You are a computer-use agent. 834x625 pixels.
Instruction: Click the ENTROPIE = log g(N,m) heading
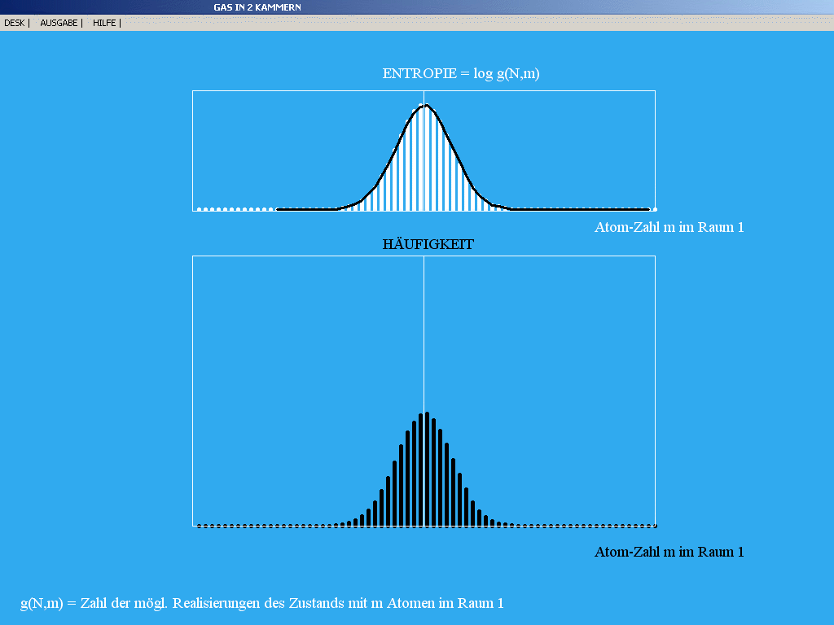tap(461, 73)
